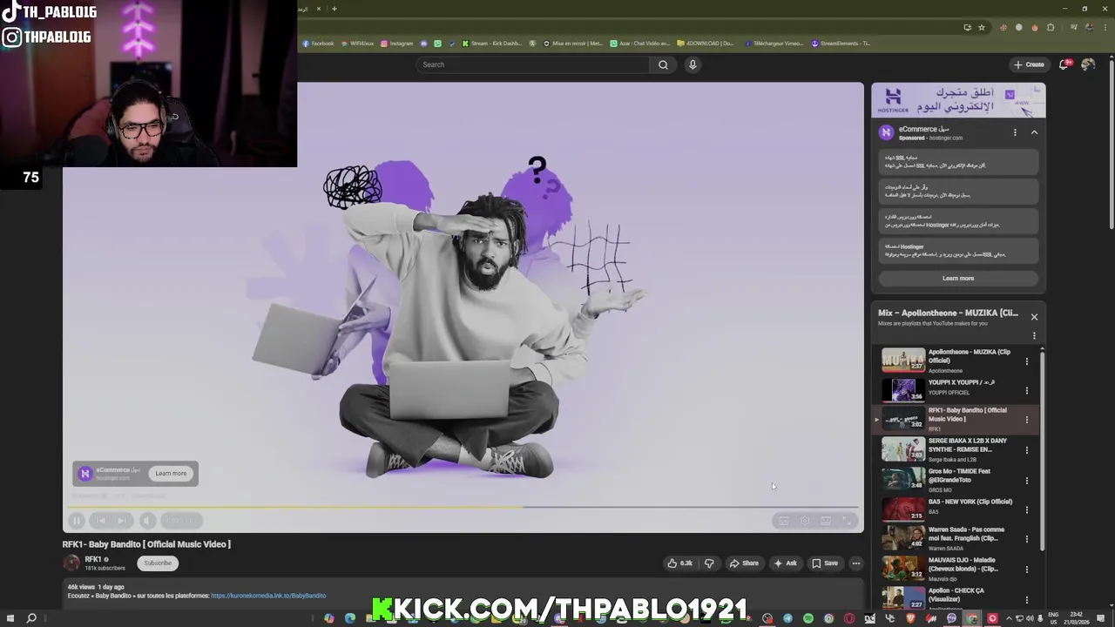Open options for MUZIKA playlist item
Viewport: 1115px width, 627px height.
click(1026, 361)
